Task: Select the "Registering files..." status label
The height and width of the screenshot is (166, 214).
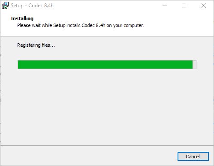Action: (36, 45)
